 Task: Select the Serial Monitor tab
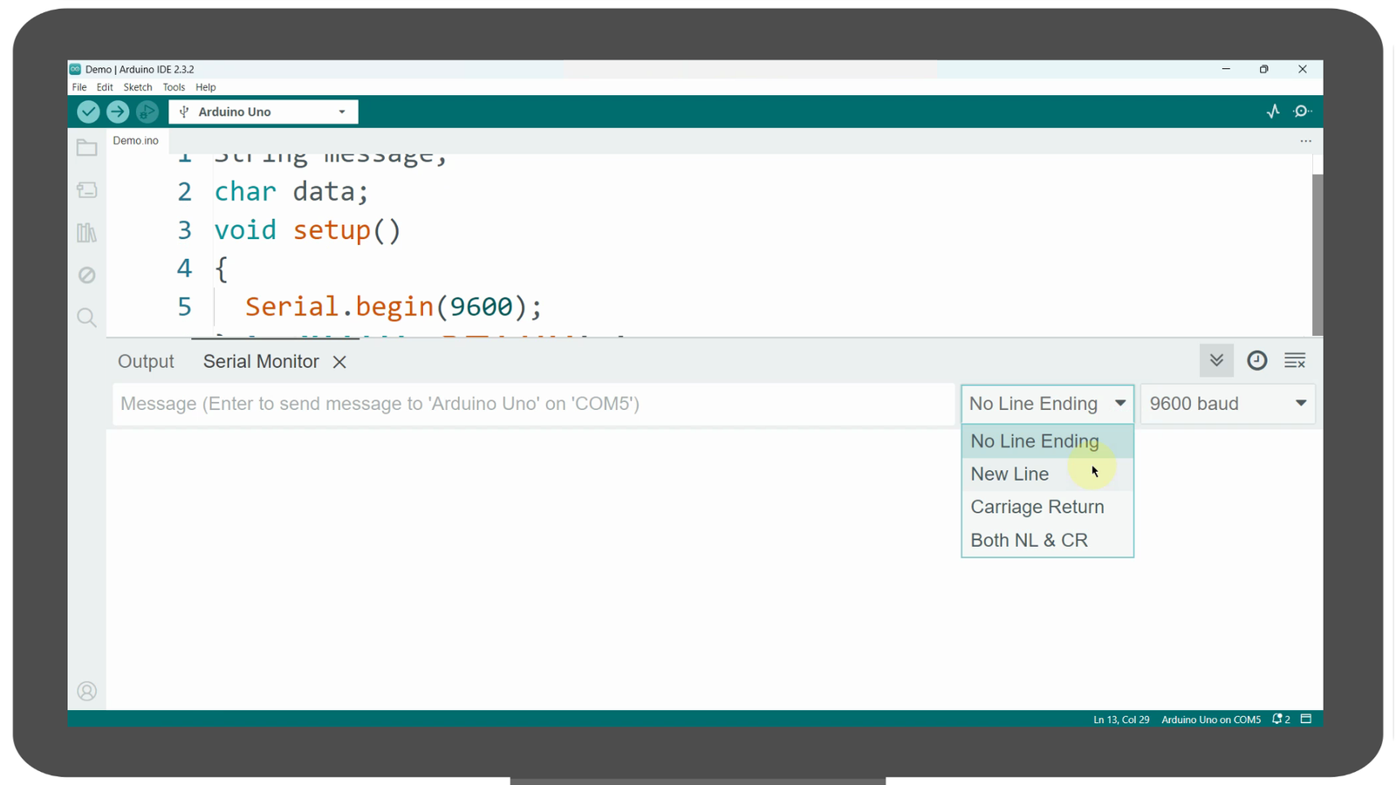pos(261,362)
